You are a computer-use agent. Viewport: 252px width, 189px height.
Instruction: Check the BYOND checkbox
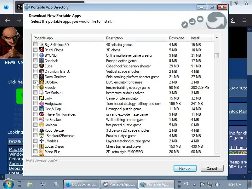(35, 55)
